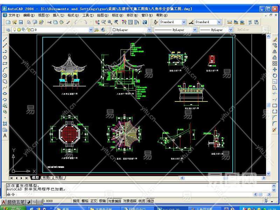Click the Text Style manager icon
Screen dimensions: 280x210
coord(156,22)
